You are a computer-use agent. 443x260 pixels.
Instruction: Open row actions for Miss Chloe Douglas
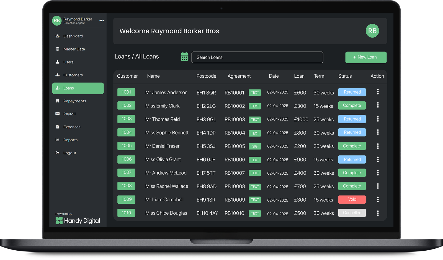point(378,213)
